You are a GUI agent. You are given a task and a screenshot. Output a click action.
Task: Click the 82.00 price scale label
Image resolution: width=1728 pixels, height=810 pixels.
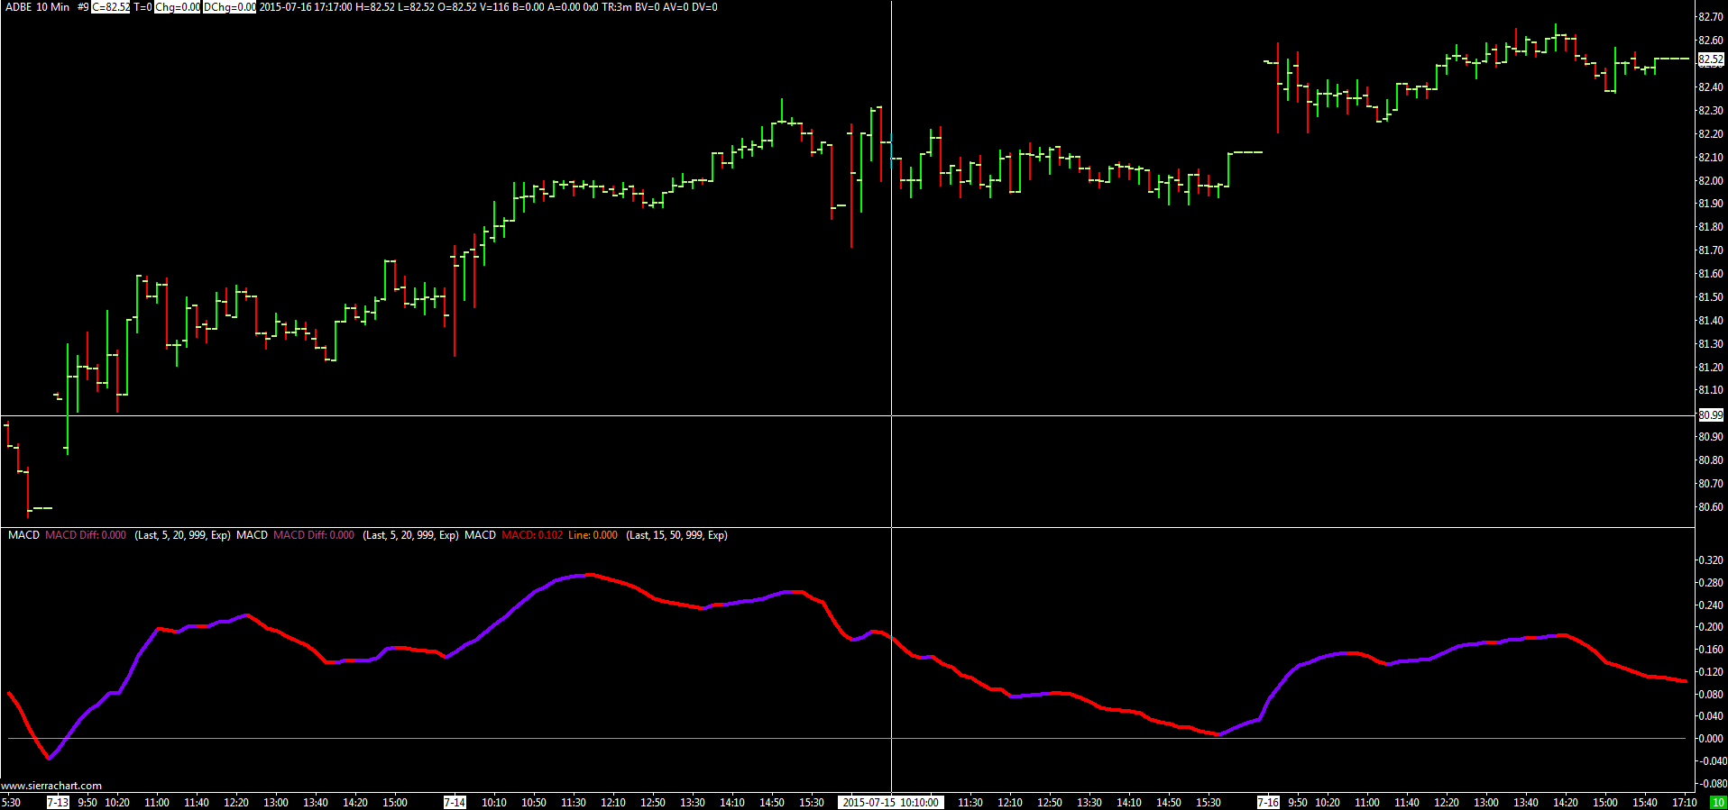pos(1711,181)
